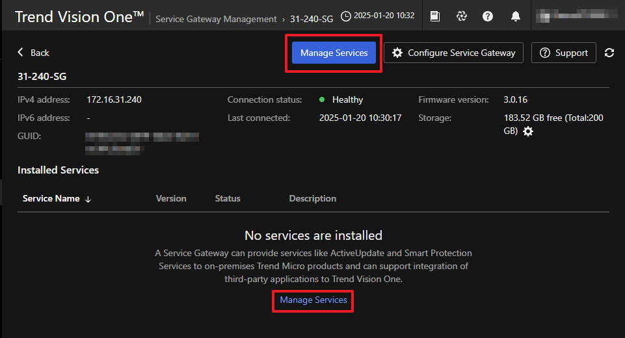Click the clock icon beside the timestamp
This screenshot has width=625, height=338.
click(345, 16)
